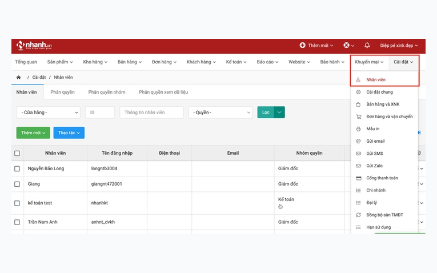Open the Diệp pé xink đẹp account menu
This screenshot has width=437, height=273.
(399, 45)
